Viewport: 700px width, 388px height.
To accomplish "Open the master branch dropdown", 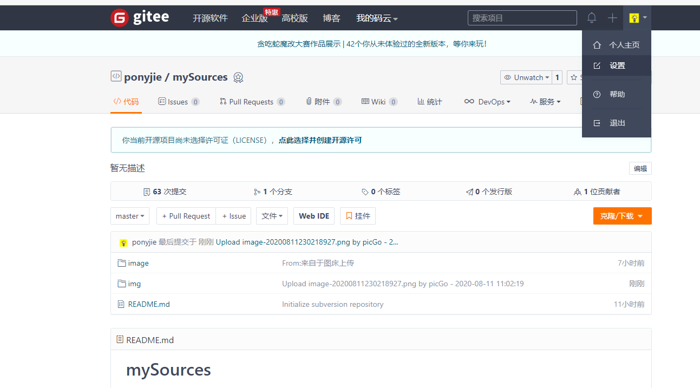I will (x=130, y=216).
